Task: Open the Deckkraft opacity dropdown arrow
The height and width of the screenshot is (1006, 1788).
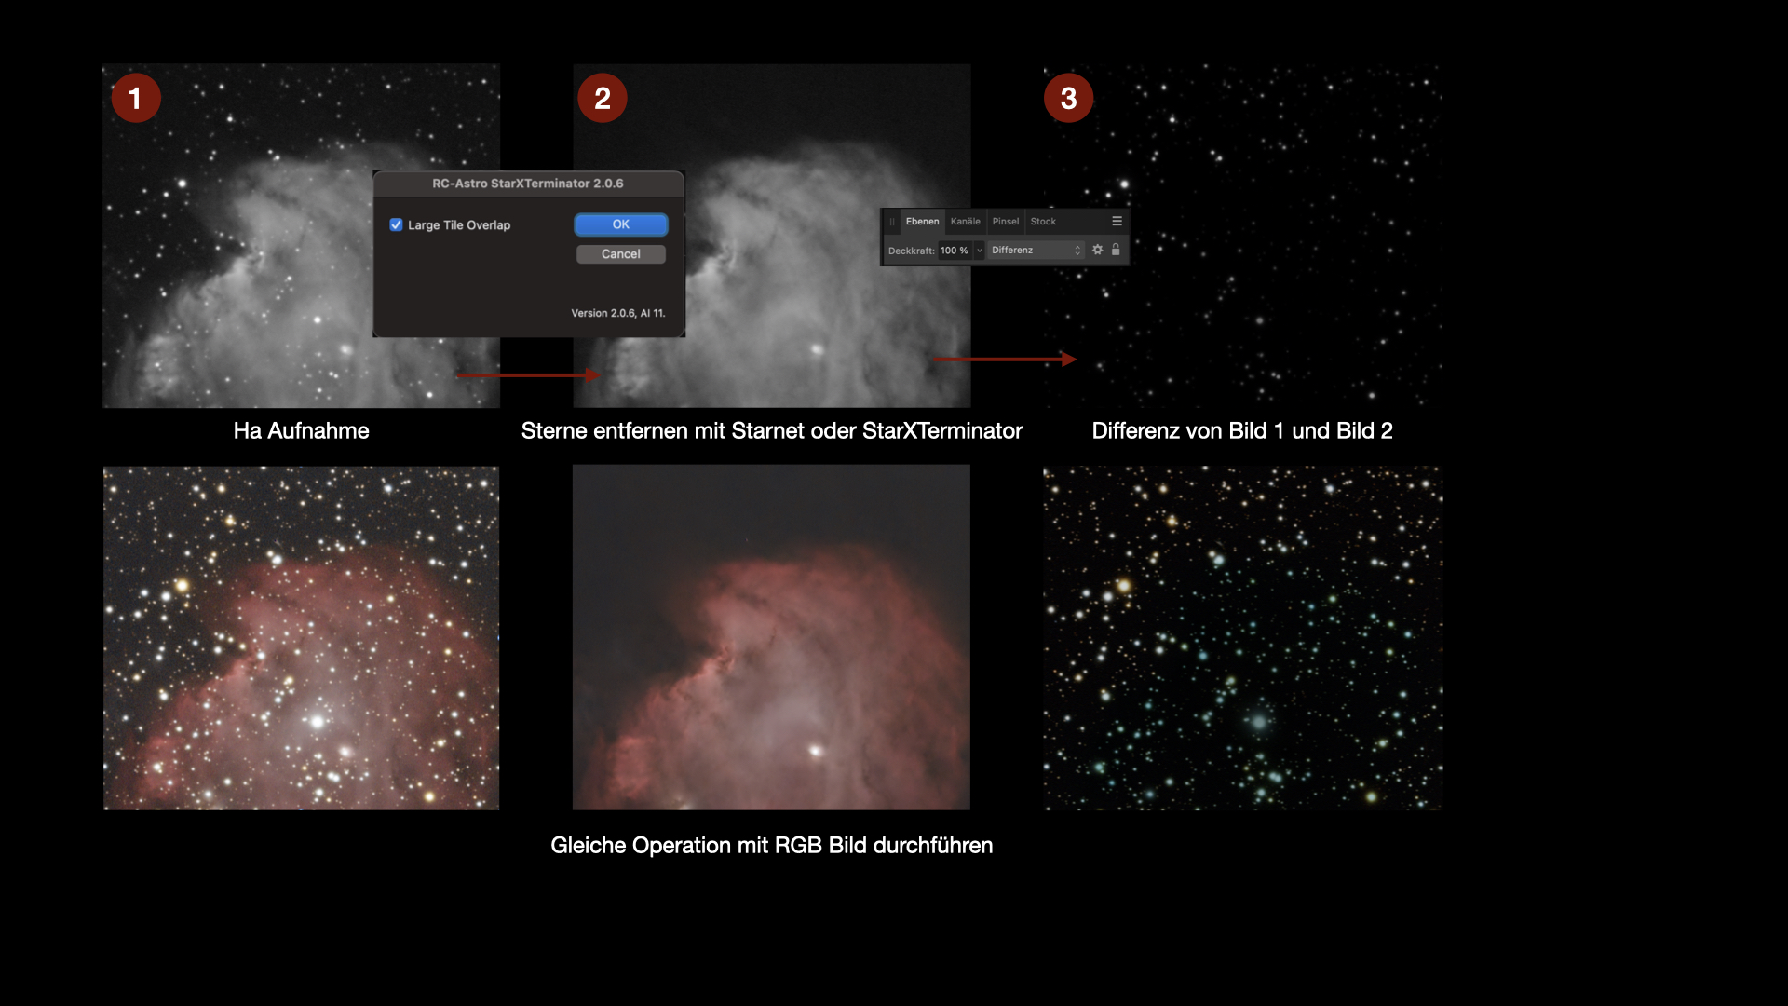Action: coord(980,251)
